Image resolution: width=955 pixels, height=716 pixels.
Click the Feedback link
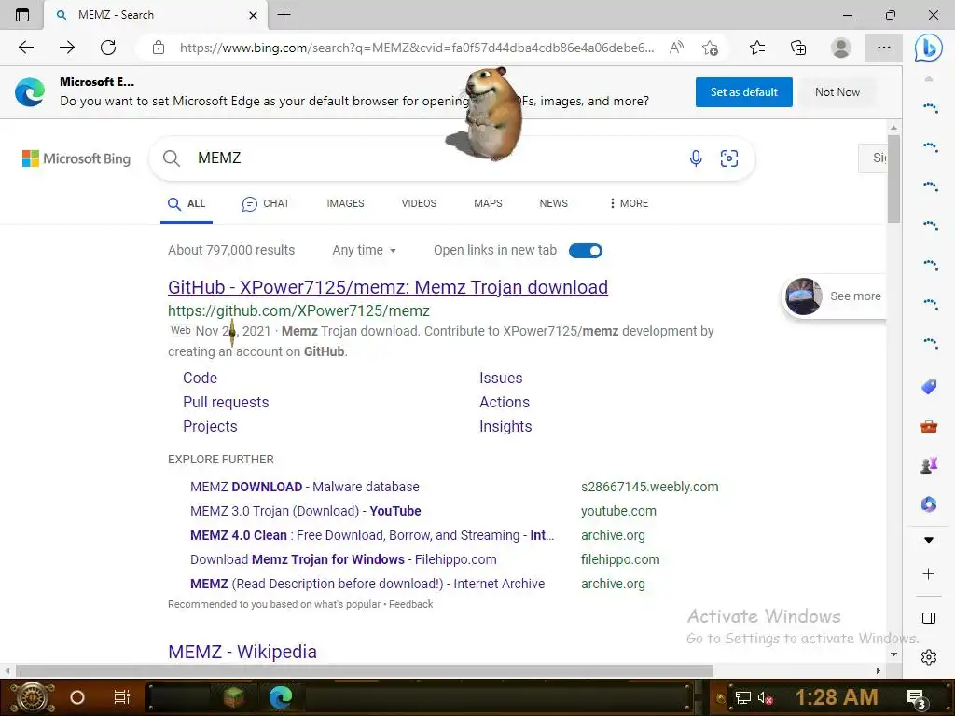pyautogui.click(x=410, y=604)
